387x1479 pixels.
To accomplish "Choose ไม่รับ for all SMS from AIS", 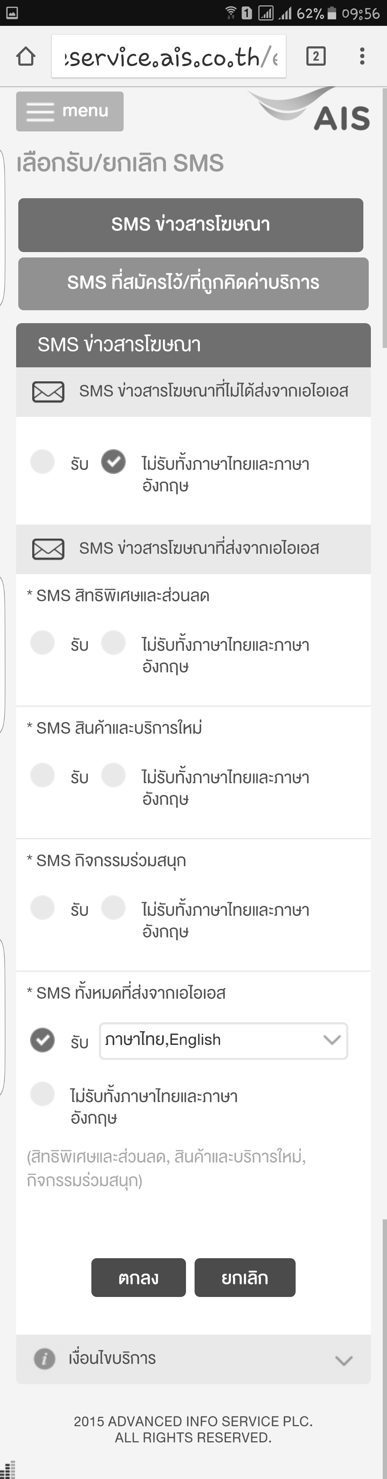I will pyautogui.click(x=42, y=1094).
